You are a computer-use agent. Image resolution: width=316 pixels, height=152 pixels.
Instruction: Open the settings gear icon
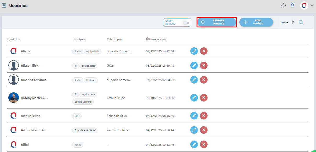[x=283, y=5]
